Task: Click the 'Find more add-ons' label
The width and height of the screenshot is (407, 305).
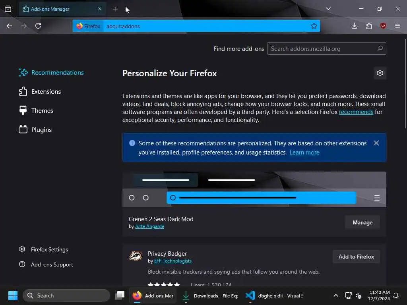Action: (238, 49)
